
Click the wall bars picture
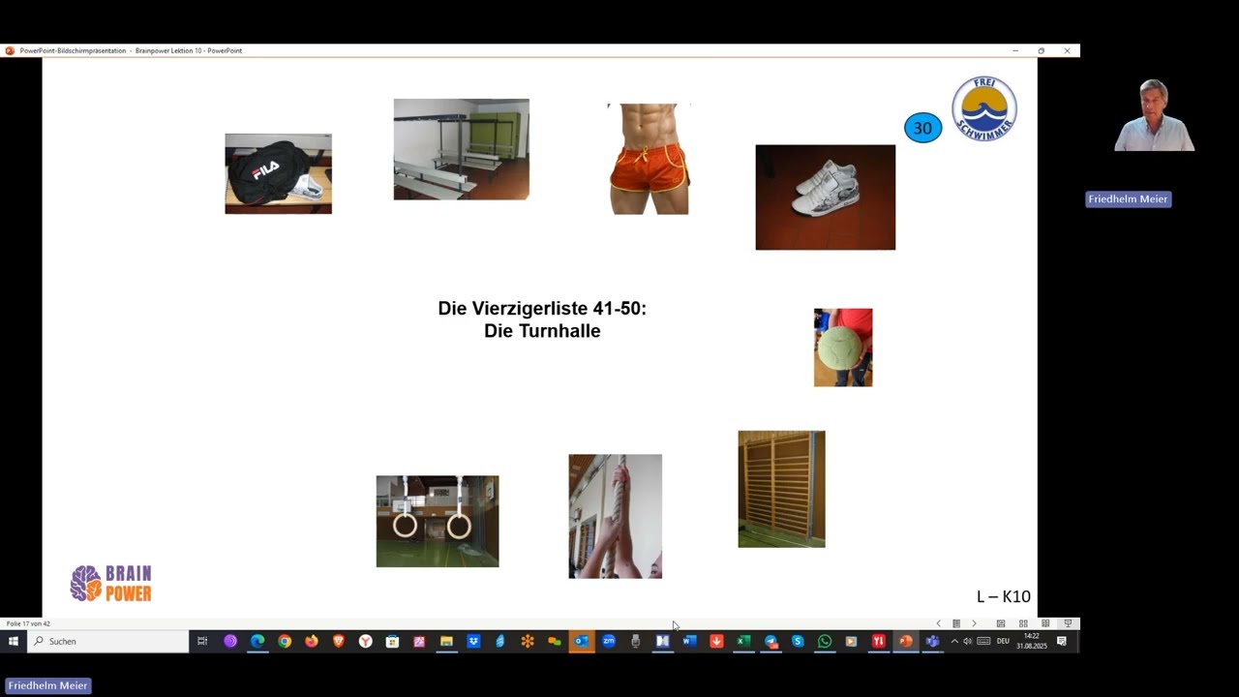pyautogui.click(x=781, y=489)
